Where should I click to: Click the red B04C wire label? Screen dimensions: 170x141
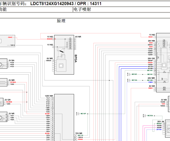click(x=10, y=37)
